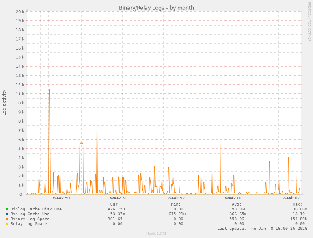Viewport: 313px width, 238px height.
Task: Click the 20 k y-axis label
Action: [x=20, y=12]
